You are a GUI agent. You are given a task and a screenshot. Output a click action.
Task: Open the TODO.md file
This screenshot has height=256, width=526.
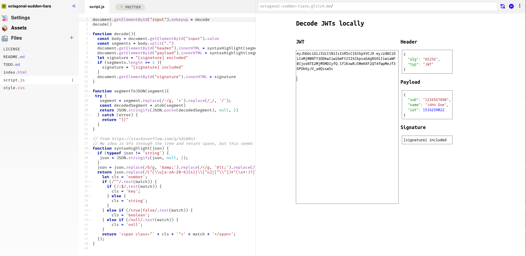pos(12,64)
